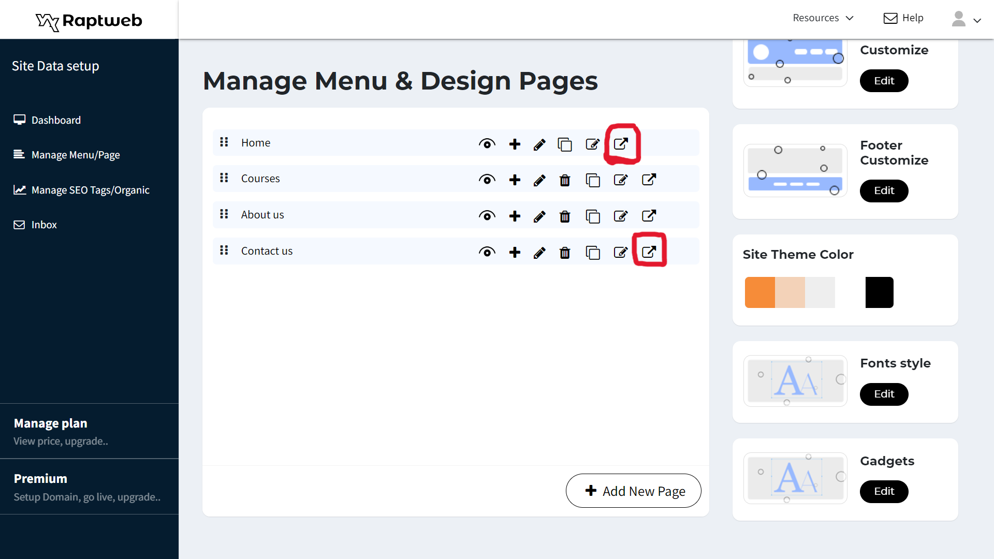Go to Dashboard in sidebar
994x559 pixels.
click(x=47, y=120)
